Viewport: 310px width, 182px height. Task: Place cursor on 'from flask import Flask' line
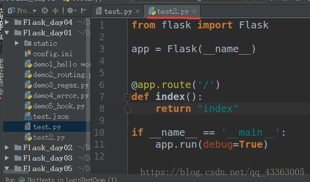200,25
